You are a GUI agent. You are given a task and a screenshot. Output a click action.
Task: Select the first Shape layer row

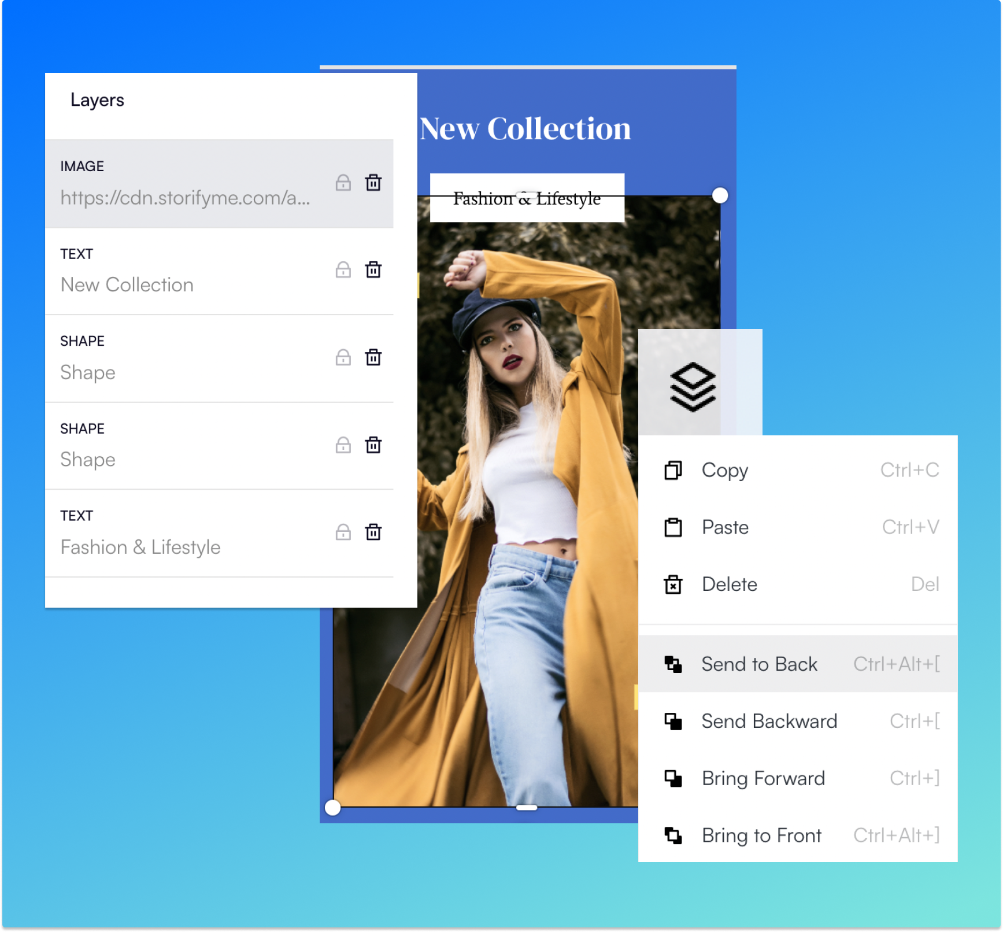coord(219,358)
